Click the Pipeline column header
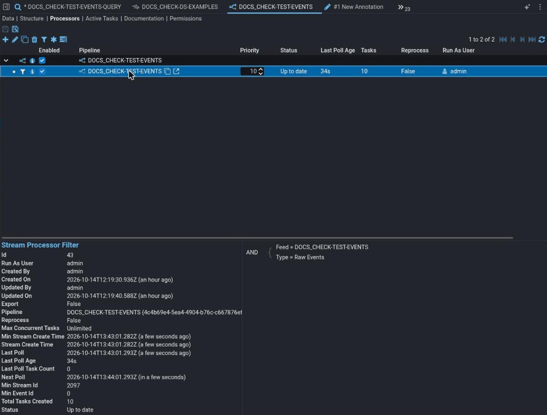The height and width of the screenshot is (415, 547). [x=89, y=50]
